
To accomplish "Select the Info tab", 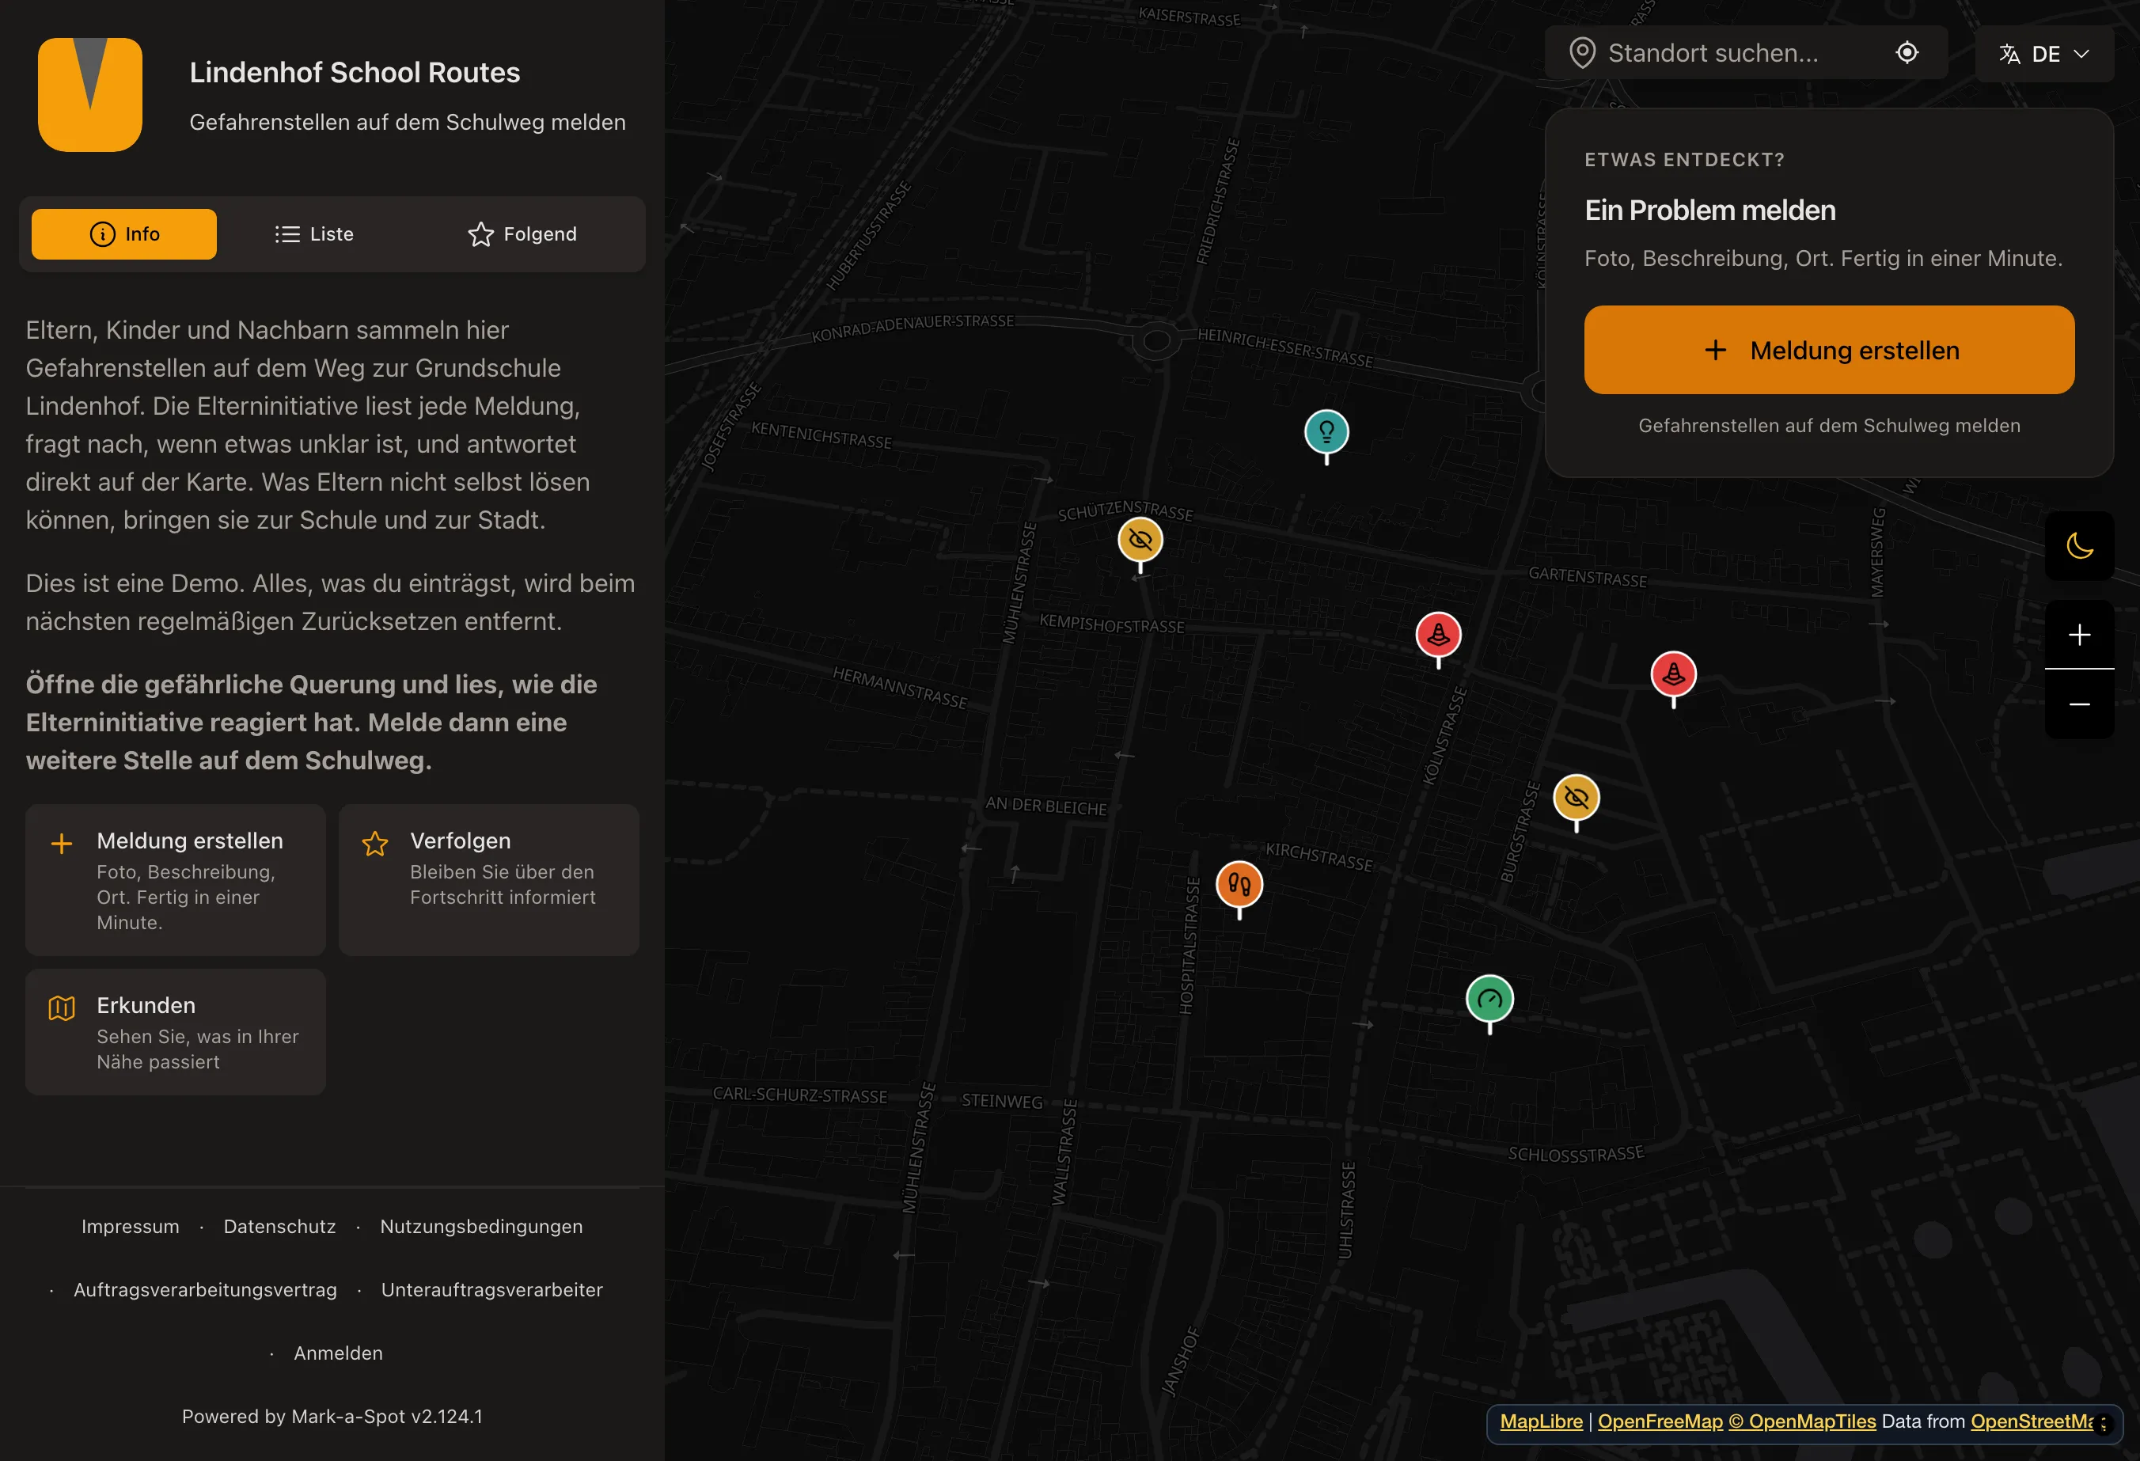I will coord(124,233).
